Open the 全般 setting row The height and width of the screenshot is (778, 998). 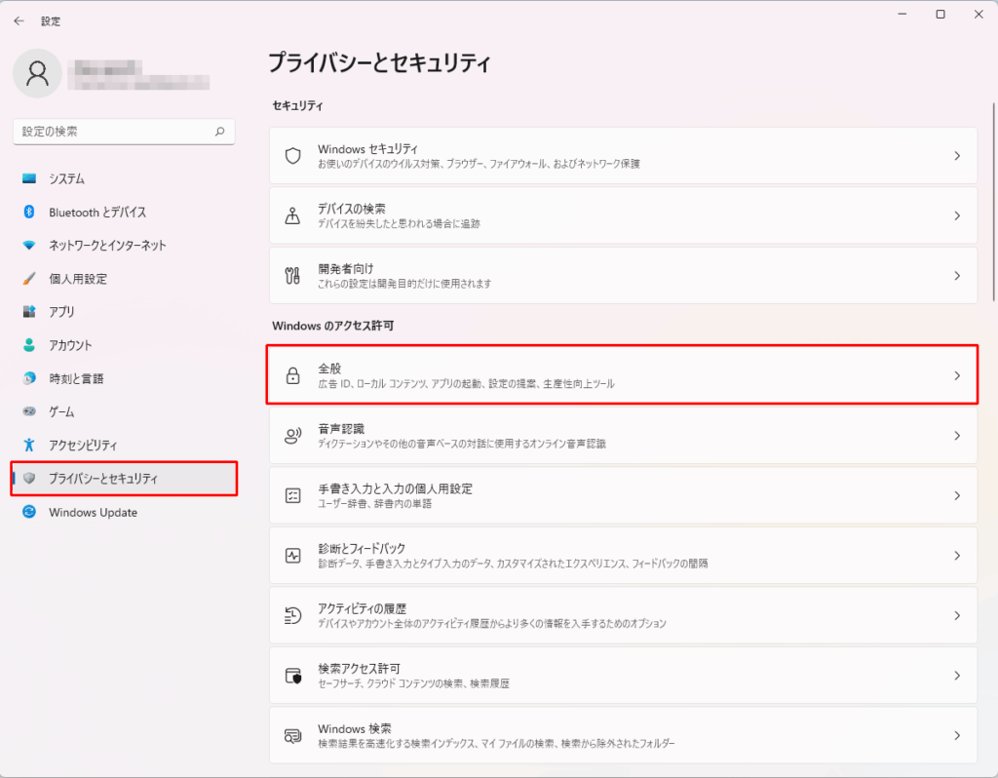[623, 375]
